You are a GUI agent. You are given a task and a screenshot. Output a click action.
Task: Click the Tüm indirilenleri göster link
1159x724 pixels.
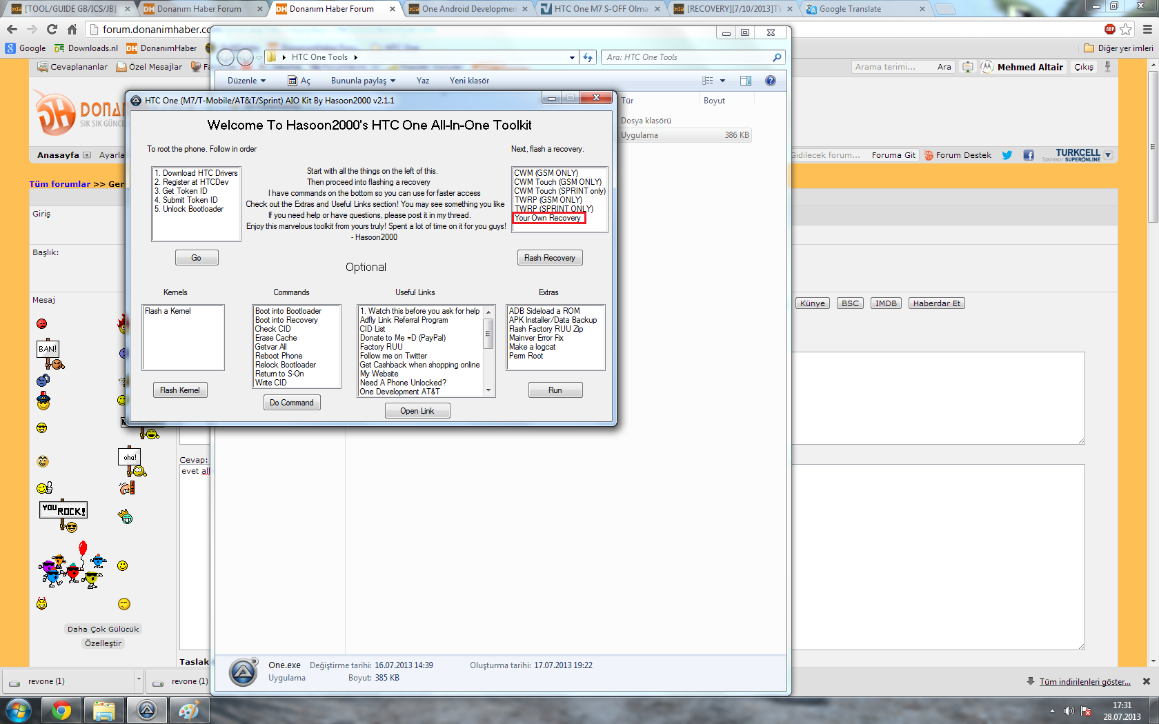(x=1085, y=682)
